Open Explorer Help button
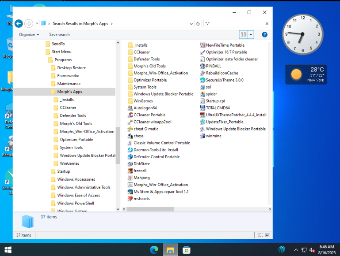Viewport: 340px width, 256px height. tap(264, 34)
